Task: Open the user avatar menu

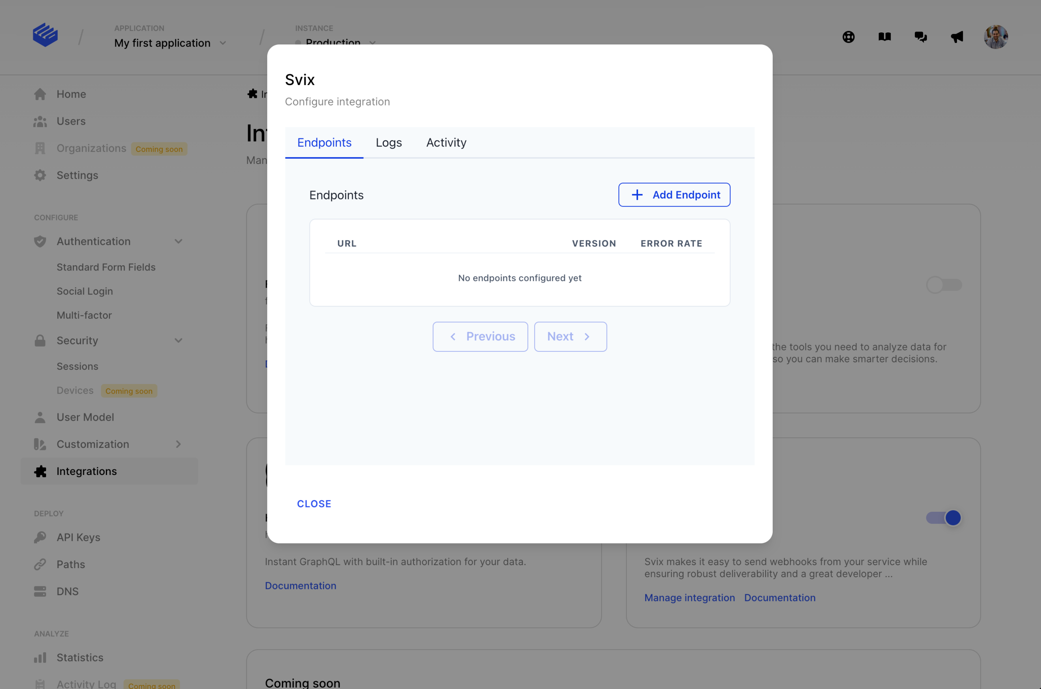Action: [996, 37]
